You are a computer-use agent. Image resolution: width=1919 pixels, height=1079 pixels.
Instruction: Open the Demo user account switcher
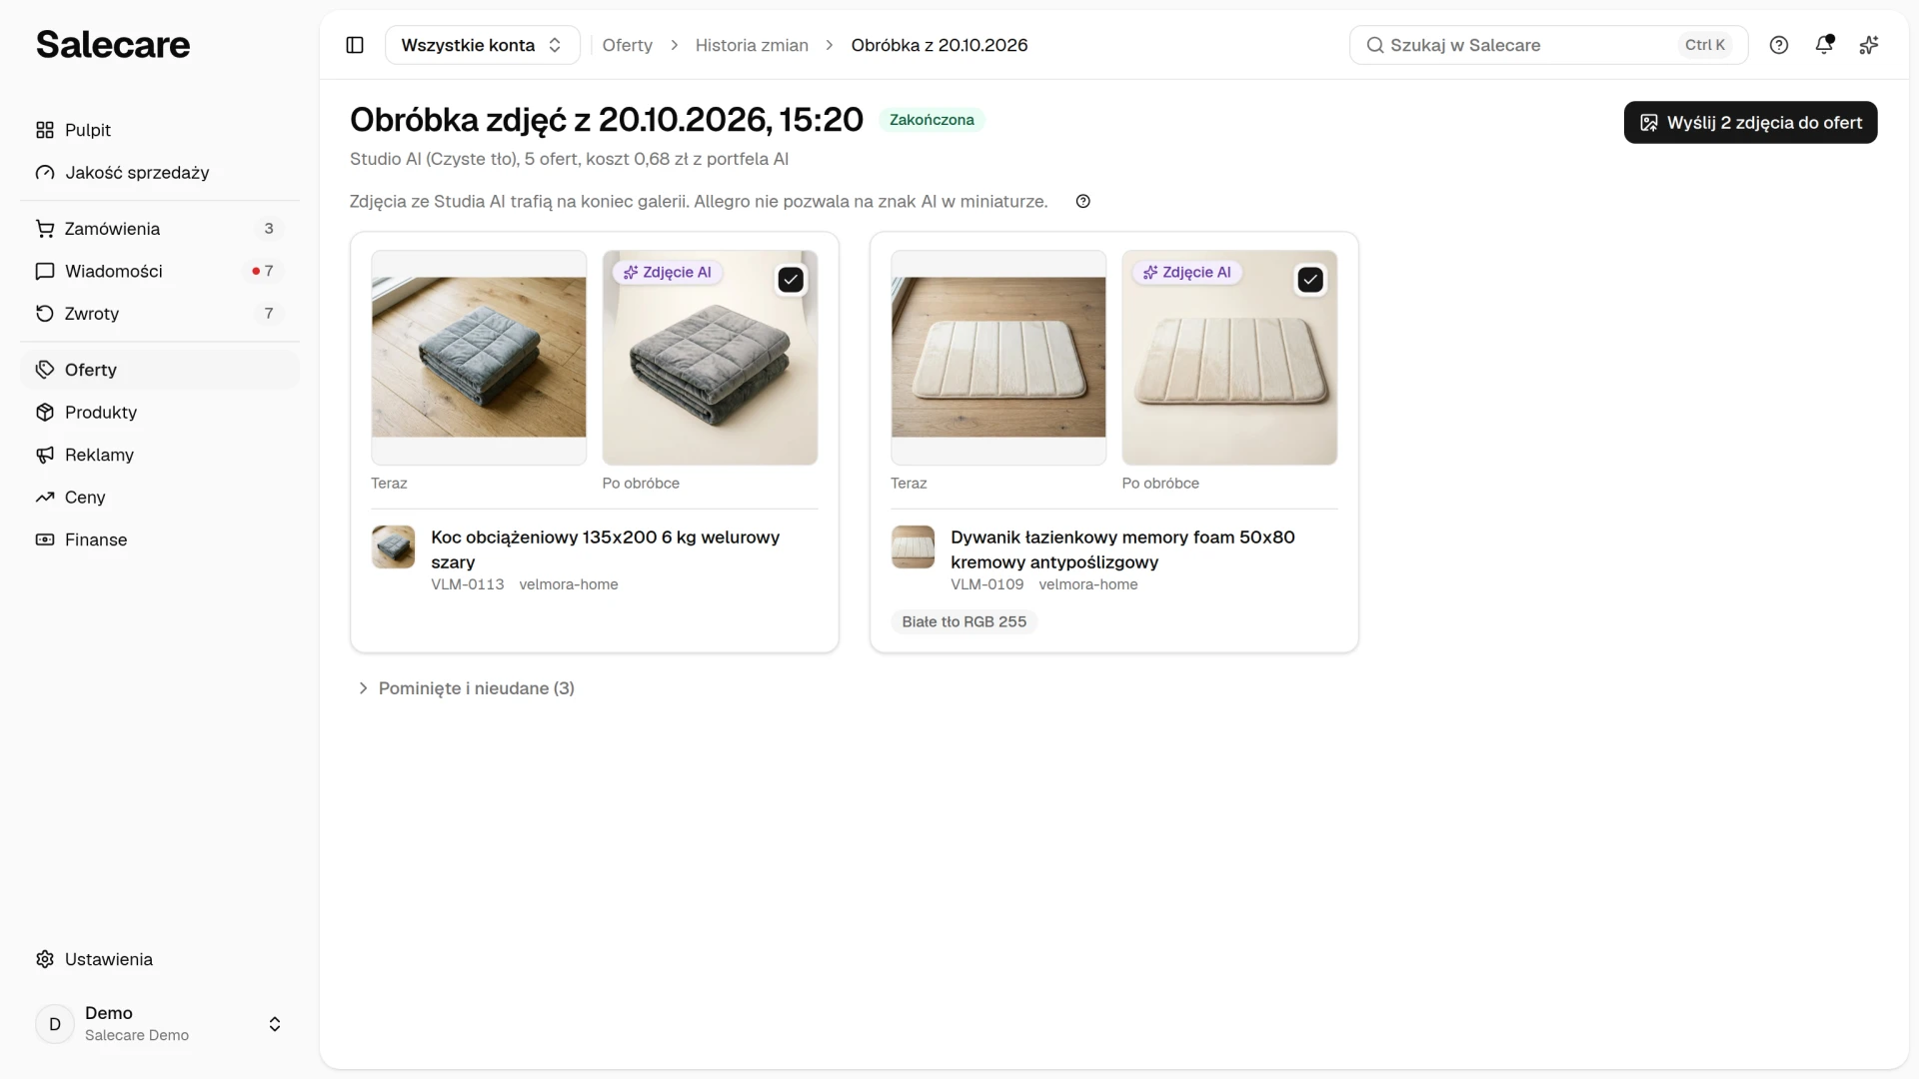(x=160, y=1024)
